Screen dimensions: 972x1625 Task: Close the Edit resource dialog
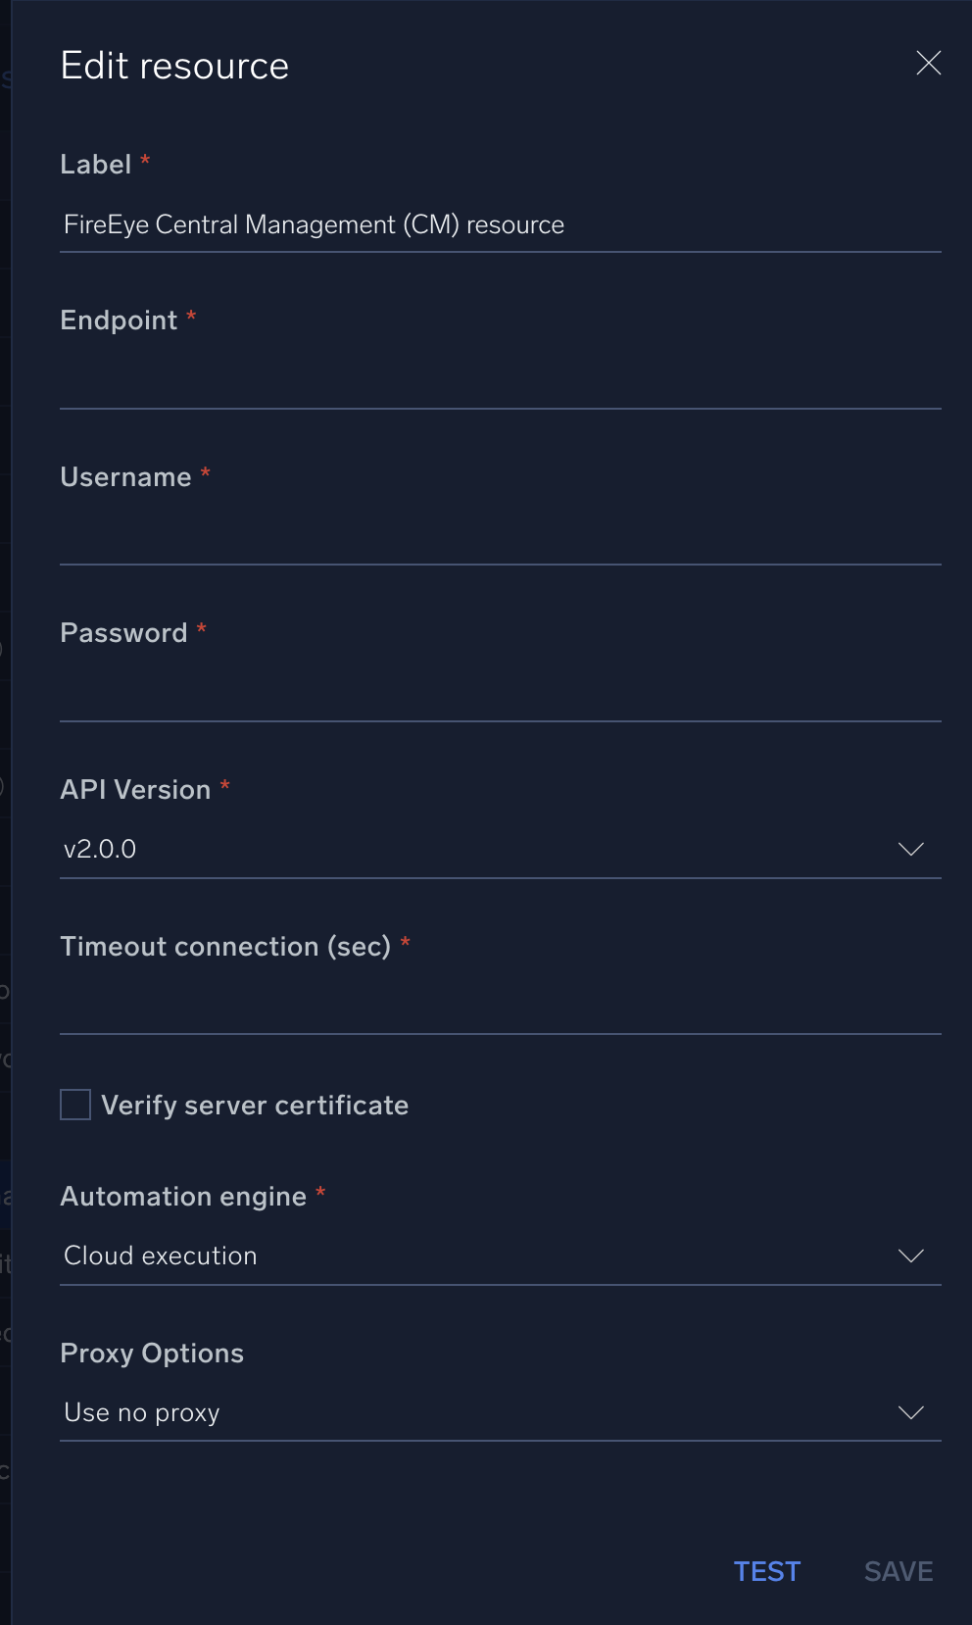coord(928,63)
